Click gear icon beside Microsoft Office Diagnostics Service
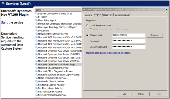The height and width of the screenshot is (99, 170). pyautogui.click(x=36, y=71)
